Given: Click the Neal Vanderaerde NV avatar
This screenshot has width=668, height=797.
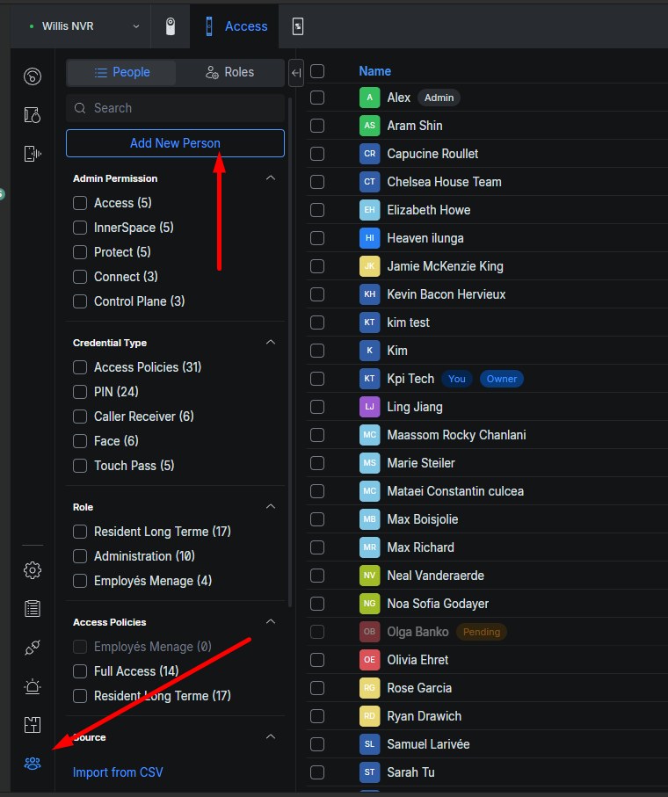Looking at the screenshot, I should tap(369, 576).
